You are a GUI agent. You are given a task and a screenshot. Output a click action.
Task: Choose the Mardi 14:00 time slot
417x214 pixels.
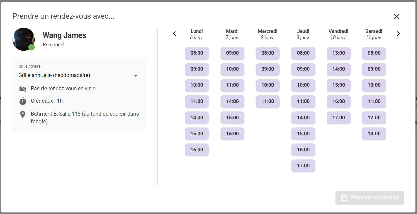tap(232, 101)
